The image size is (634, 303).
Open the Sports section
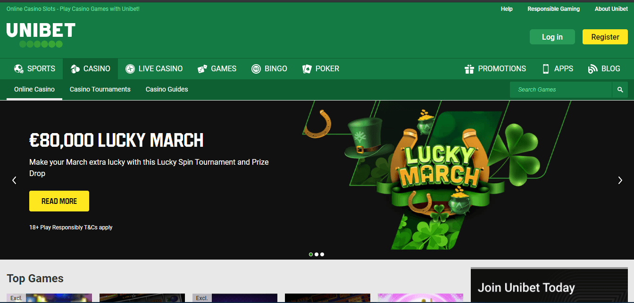click(35, 69)
